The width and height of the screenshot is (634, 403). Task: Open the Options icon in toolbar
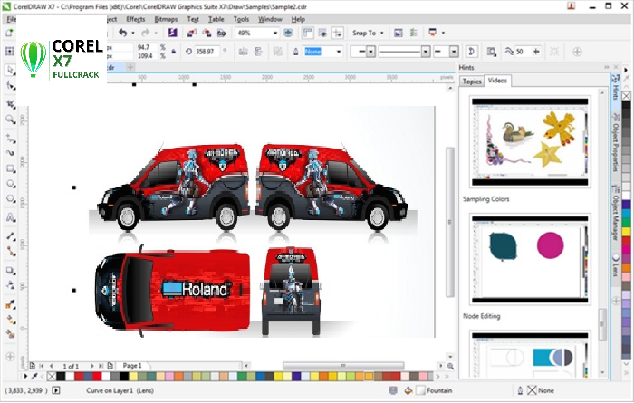[413, 33]
